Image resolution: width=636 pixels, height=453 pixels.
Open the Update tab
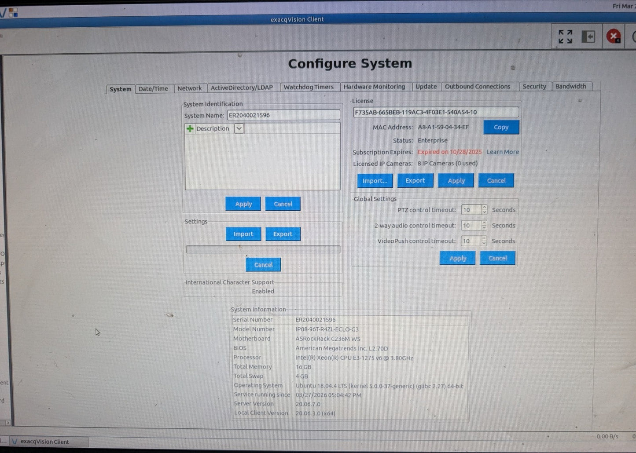(x=426, y=87)
